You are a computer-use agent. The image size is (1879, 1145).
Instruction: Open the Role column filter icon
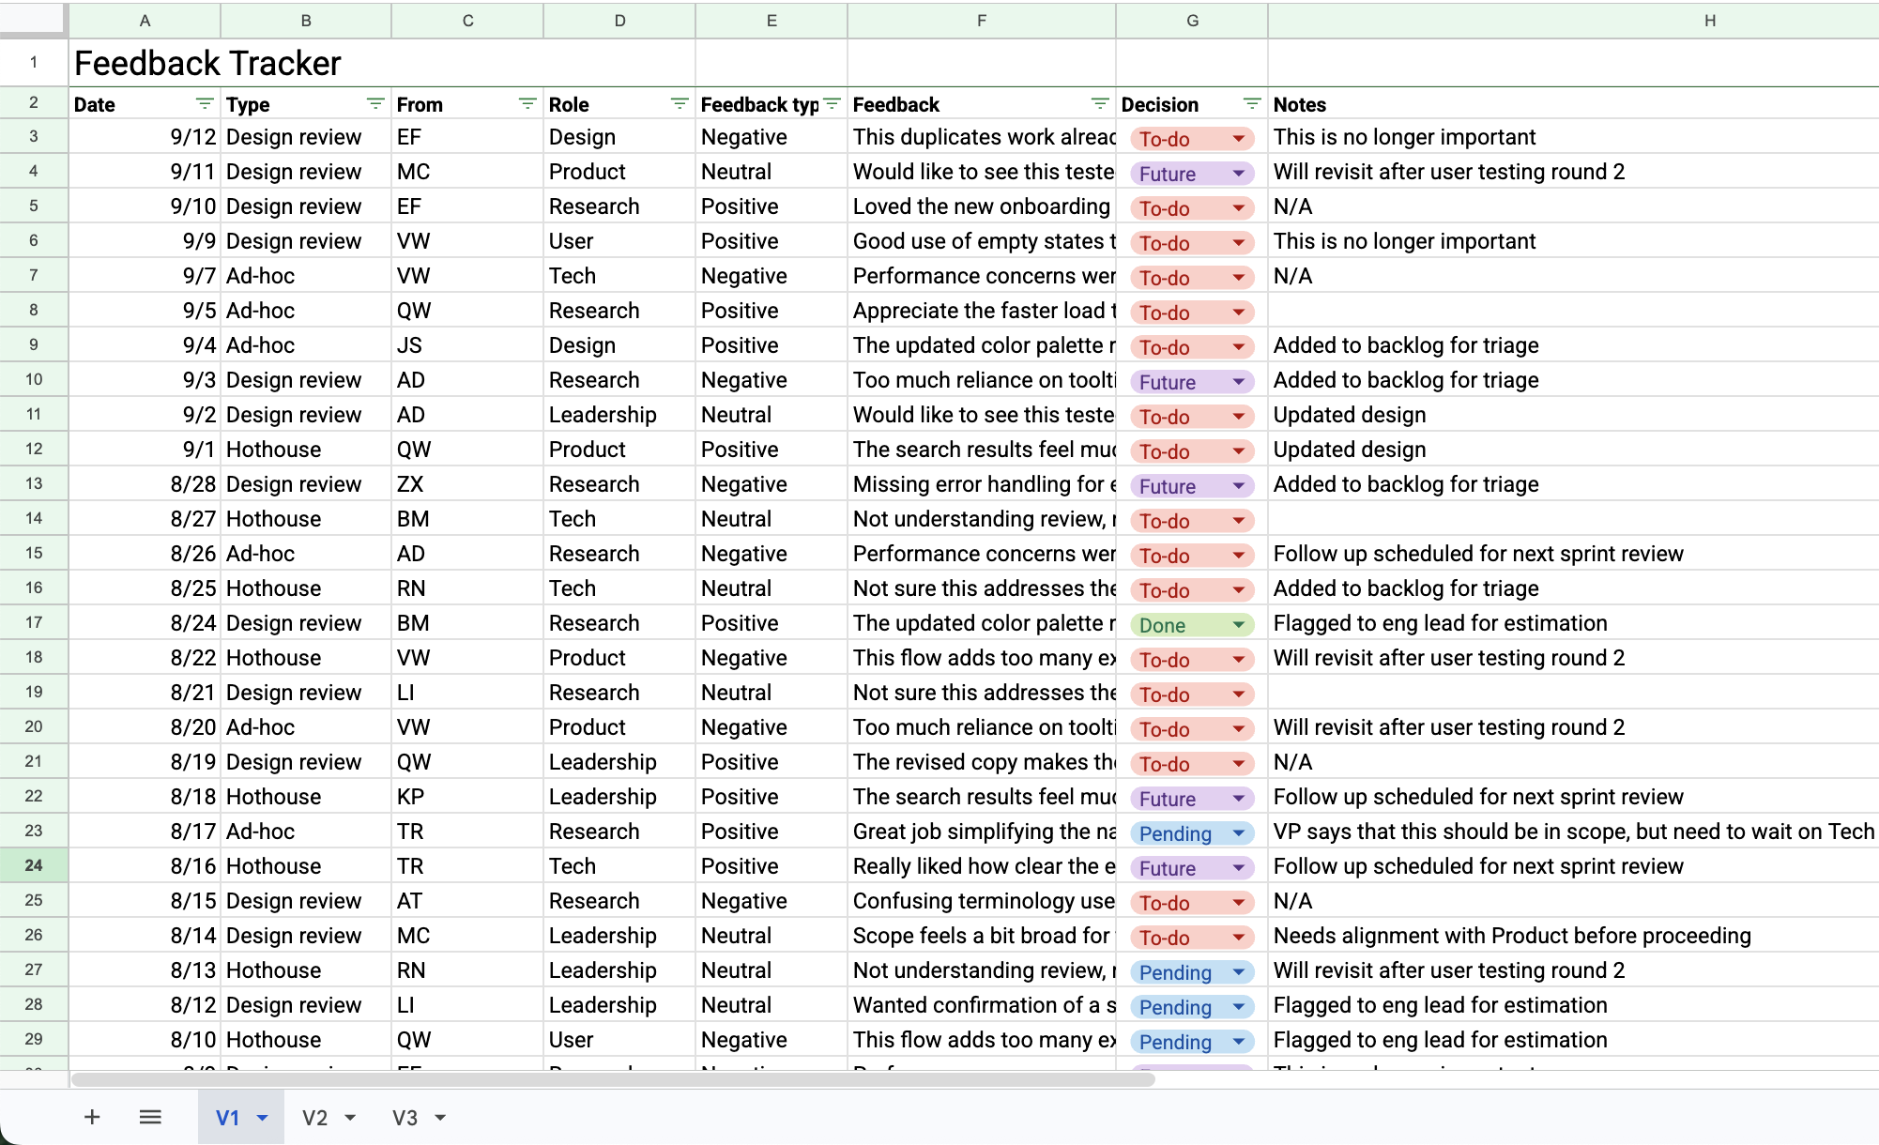[x=680, y=103]
